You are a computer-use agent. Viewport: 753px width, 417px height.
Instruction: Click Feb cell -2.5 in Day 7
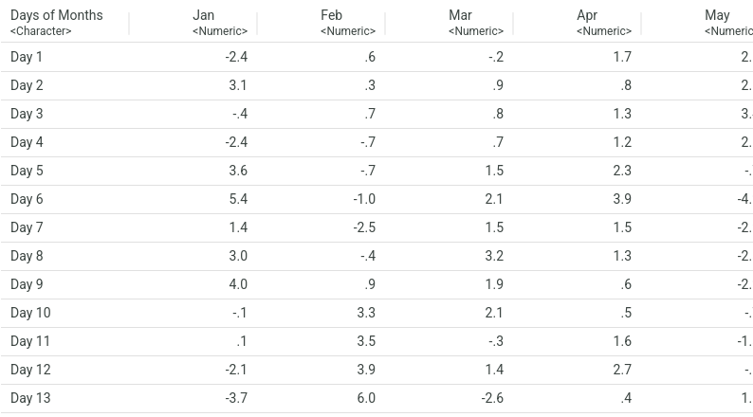pos(363,227)
